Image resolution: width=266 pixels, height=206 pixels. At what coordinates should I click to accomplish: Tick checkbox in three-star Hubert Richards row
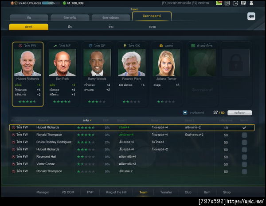click(x=244, y=150)
